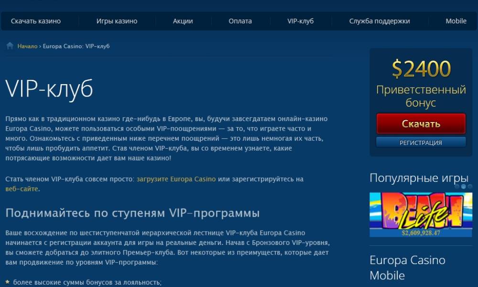Click the Начало breadcrumb link
Screen dimensions: 478x287
(x=27, y=46)
